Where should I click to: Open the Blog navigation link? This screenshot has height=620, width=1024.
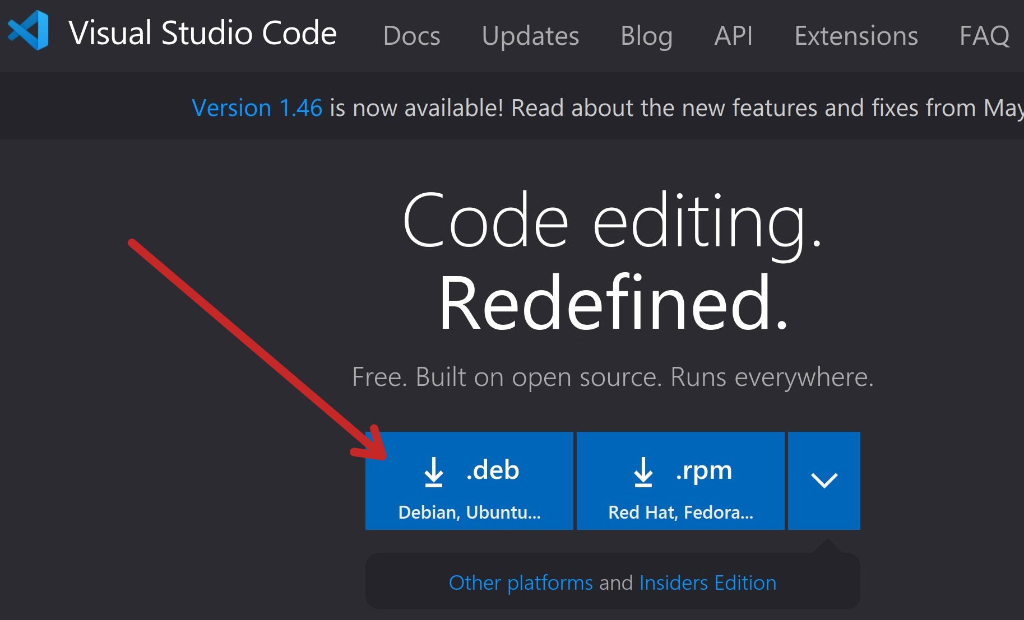646,36
